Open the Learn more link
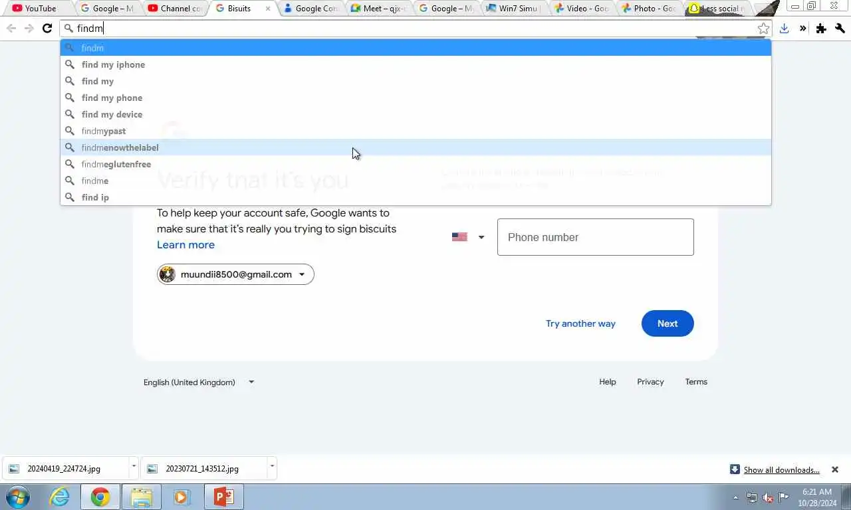Screen dimensions: 851x510 pos(185,244)
